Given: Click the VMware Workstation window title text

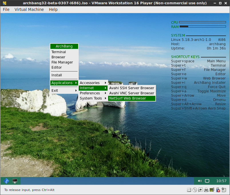Looking at the screenshot, I should [x=115, y=3].
